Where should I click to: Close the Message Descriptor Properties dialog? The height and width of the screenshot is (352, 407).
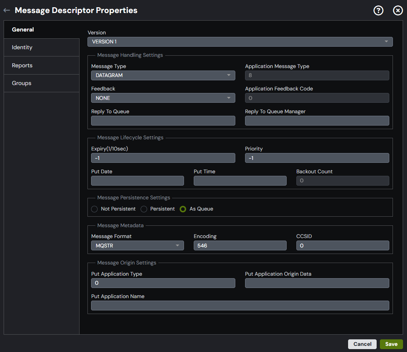click(x=398, y=10)
